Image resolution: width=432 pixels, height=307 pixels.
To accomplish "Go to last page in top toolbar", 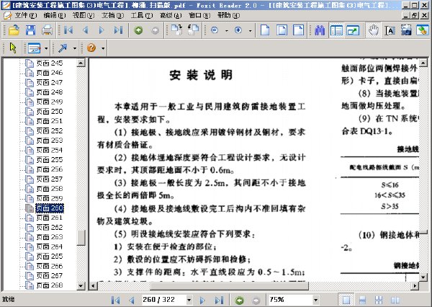I will click(x=118, y=30).
